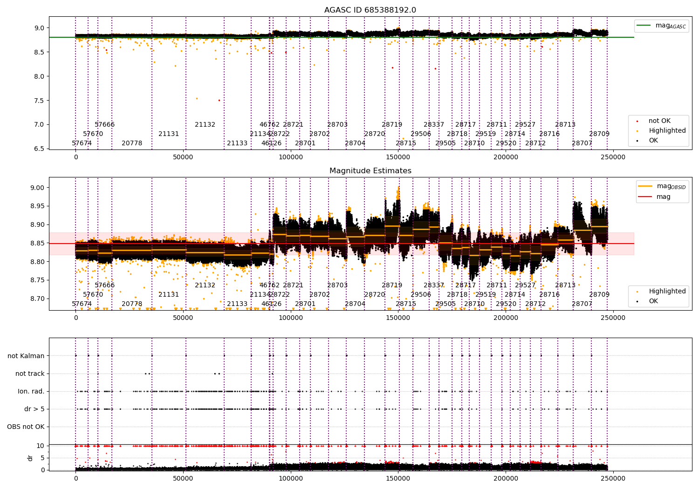Click the 'OBS not OK' axis label
The width and height of the screenshot is (699, 489).
26,427
